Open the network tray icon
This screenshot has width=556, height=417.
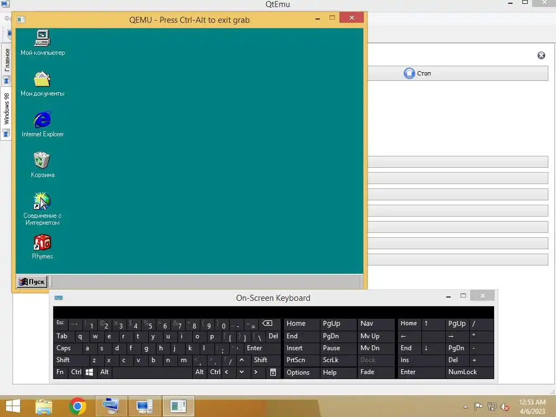point(492,407)
